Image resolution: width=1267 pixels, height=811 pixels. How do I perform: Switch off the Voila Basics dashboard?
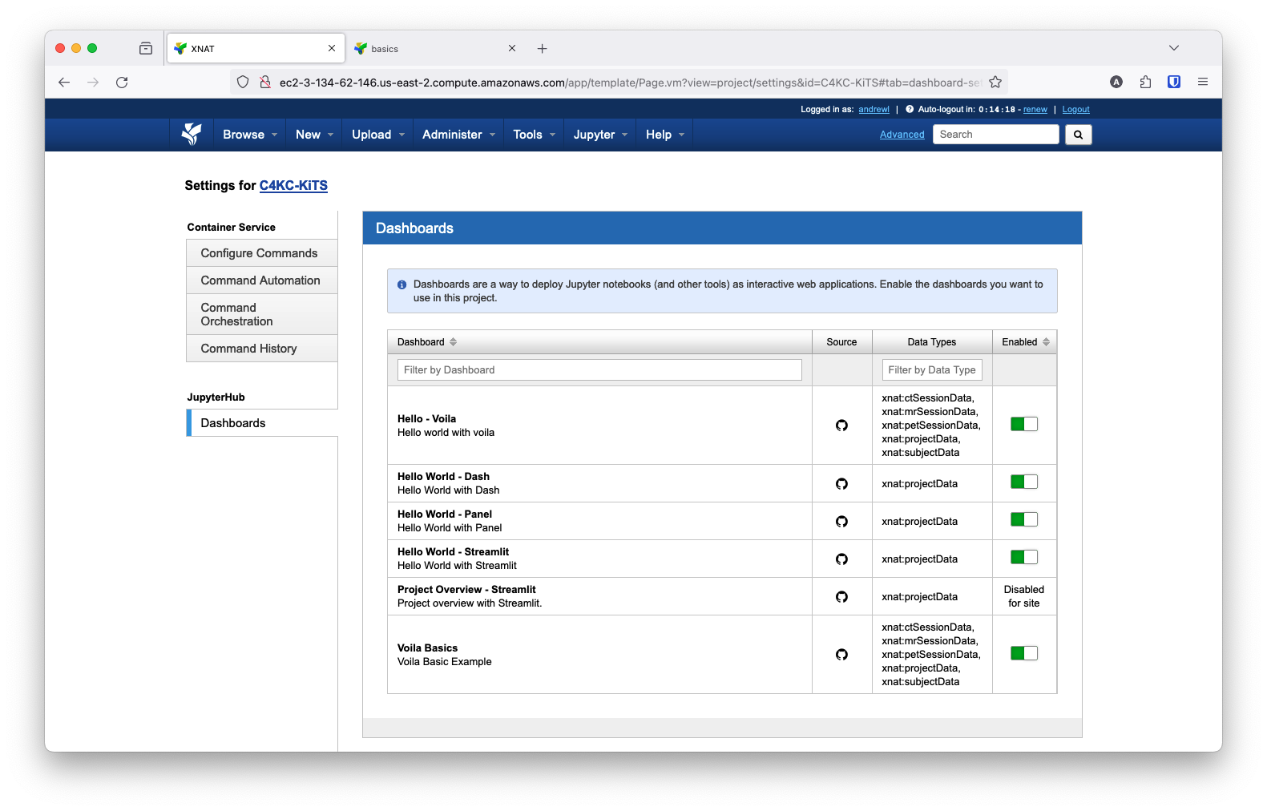pyautogui.click(x=1023, y=653)
